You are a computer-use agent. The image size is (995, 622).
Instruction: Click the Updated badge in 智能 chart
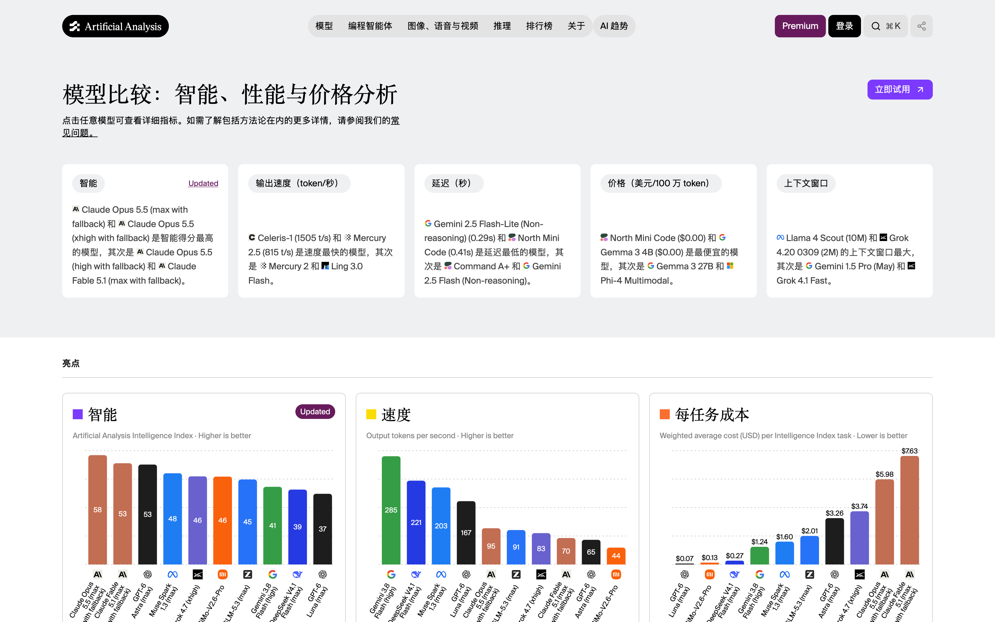click(x=315, y=411)
